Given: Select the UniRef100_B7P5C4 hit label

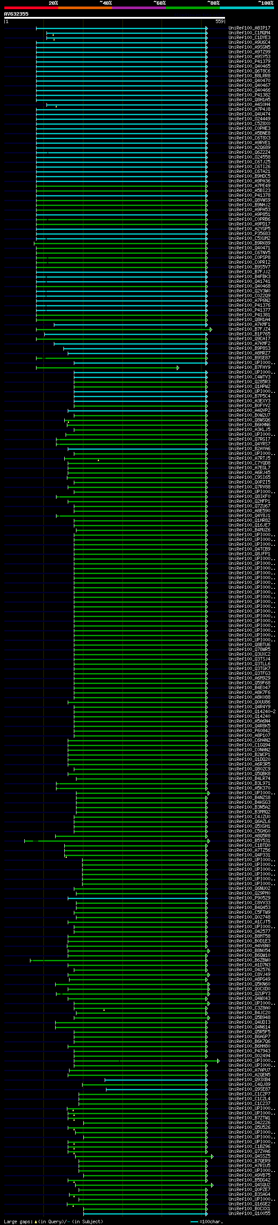Looking at the screenshot, I should [x=249, y=396].
